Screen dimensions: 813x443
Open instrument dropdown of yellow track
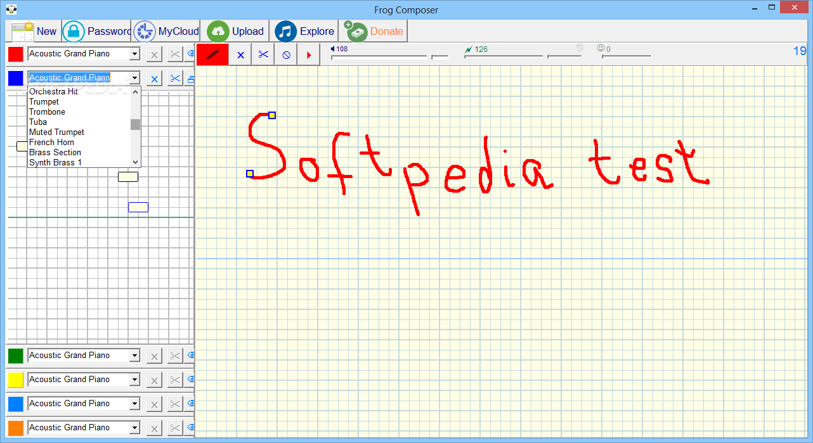pos(134,380)
